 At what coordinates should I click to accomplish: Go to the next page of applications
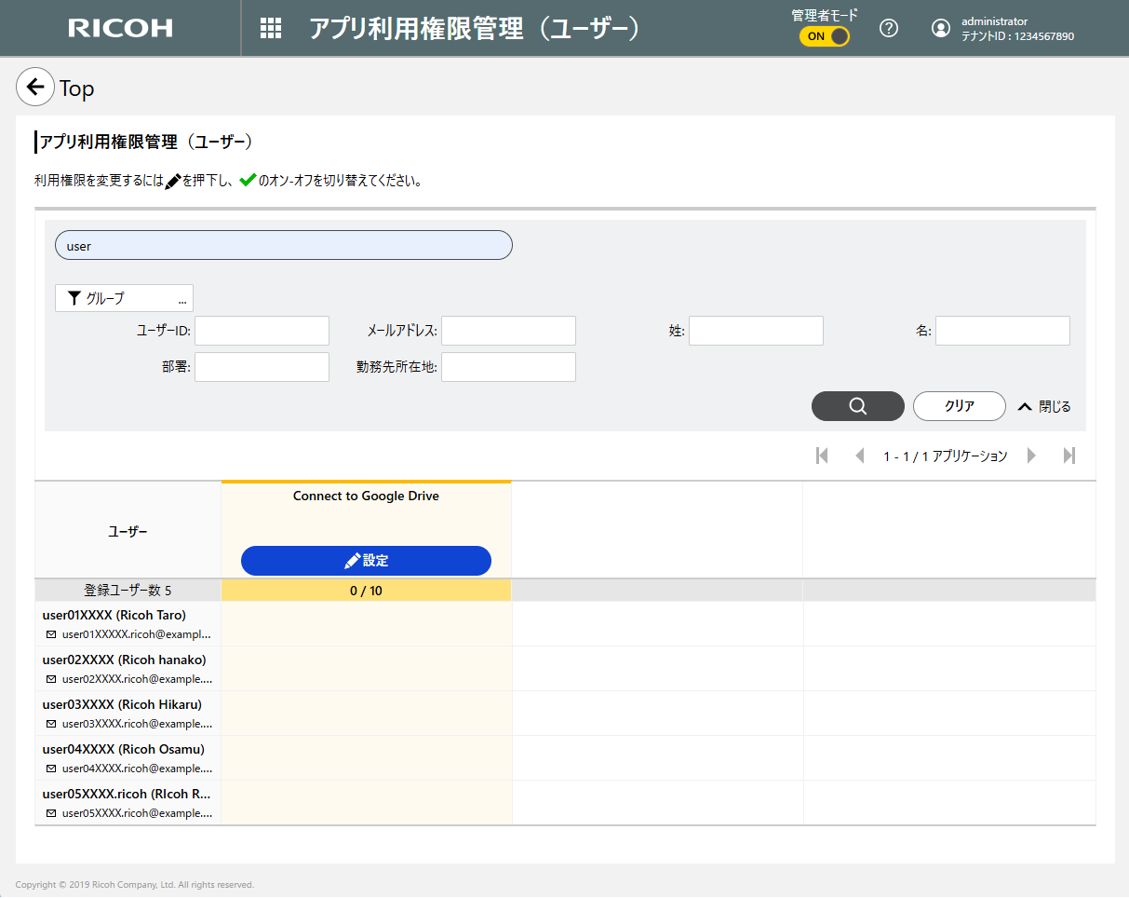pos(1031,456)
